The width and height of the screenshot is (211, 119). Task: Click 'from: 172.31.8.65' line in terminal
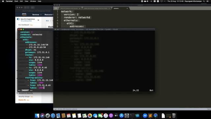coord(40,85)
